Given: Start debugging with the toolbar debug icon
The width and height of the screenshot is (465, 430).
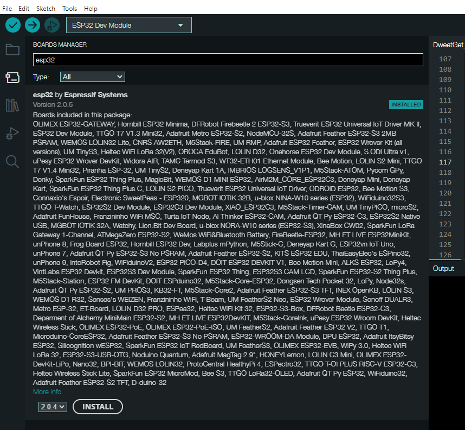Looking at the screenshot, I should pyautogui.click(x=52, y=25).
